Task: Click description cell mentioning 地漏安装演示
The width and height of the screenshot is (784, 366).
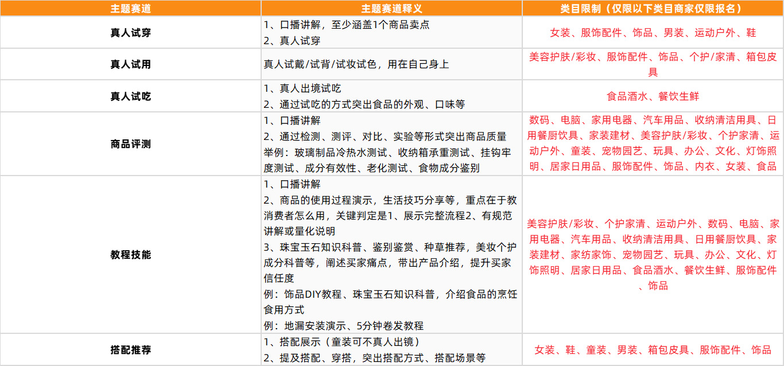Action: tap(391, 254)
